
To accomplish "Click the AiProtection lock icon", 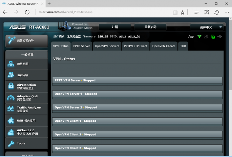I will (x=11, y=85).
